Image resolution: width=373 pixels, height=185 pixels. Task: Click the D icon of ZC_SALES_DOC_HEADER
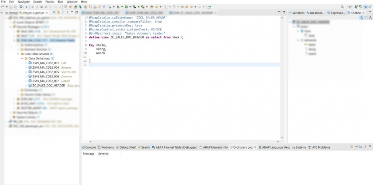pos(30,85)
